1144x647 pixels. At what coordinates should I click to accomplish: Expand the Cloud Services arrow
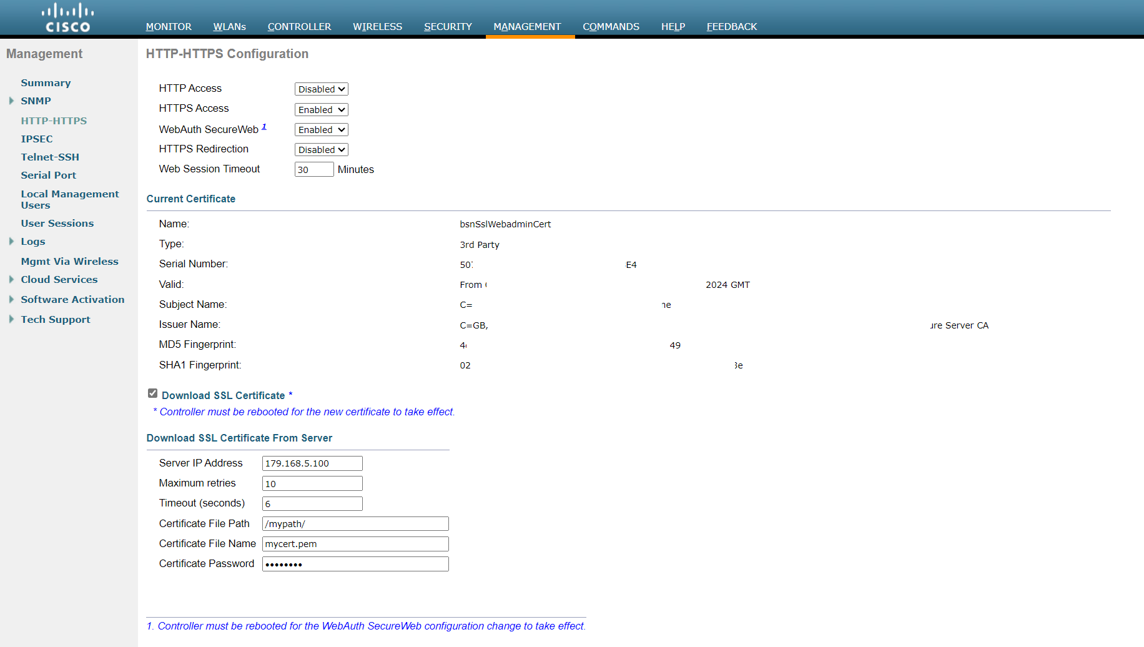click(x=11, y=279)
